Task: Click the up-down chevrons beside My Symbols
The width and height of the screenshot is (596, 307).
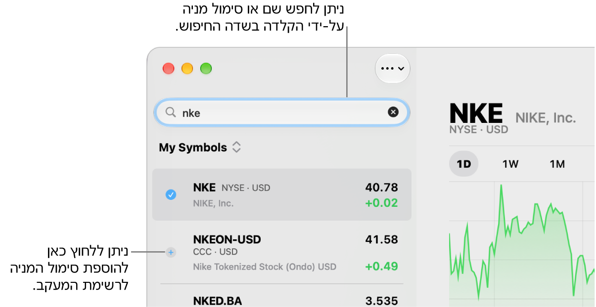Action: click(236, 148)
